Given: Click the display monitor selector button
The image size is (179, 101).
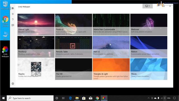Looking at the screenshot, I should (147, 6).
